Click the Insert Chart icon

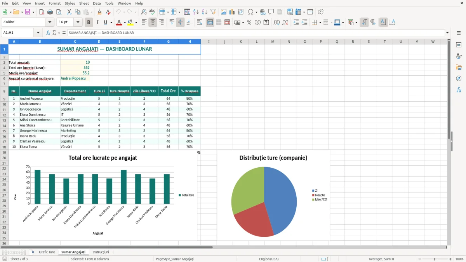[232, 12]
